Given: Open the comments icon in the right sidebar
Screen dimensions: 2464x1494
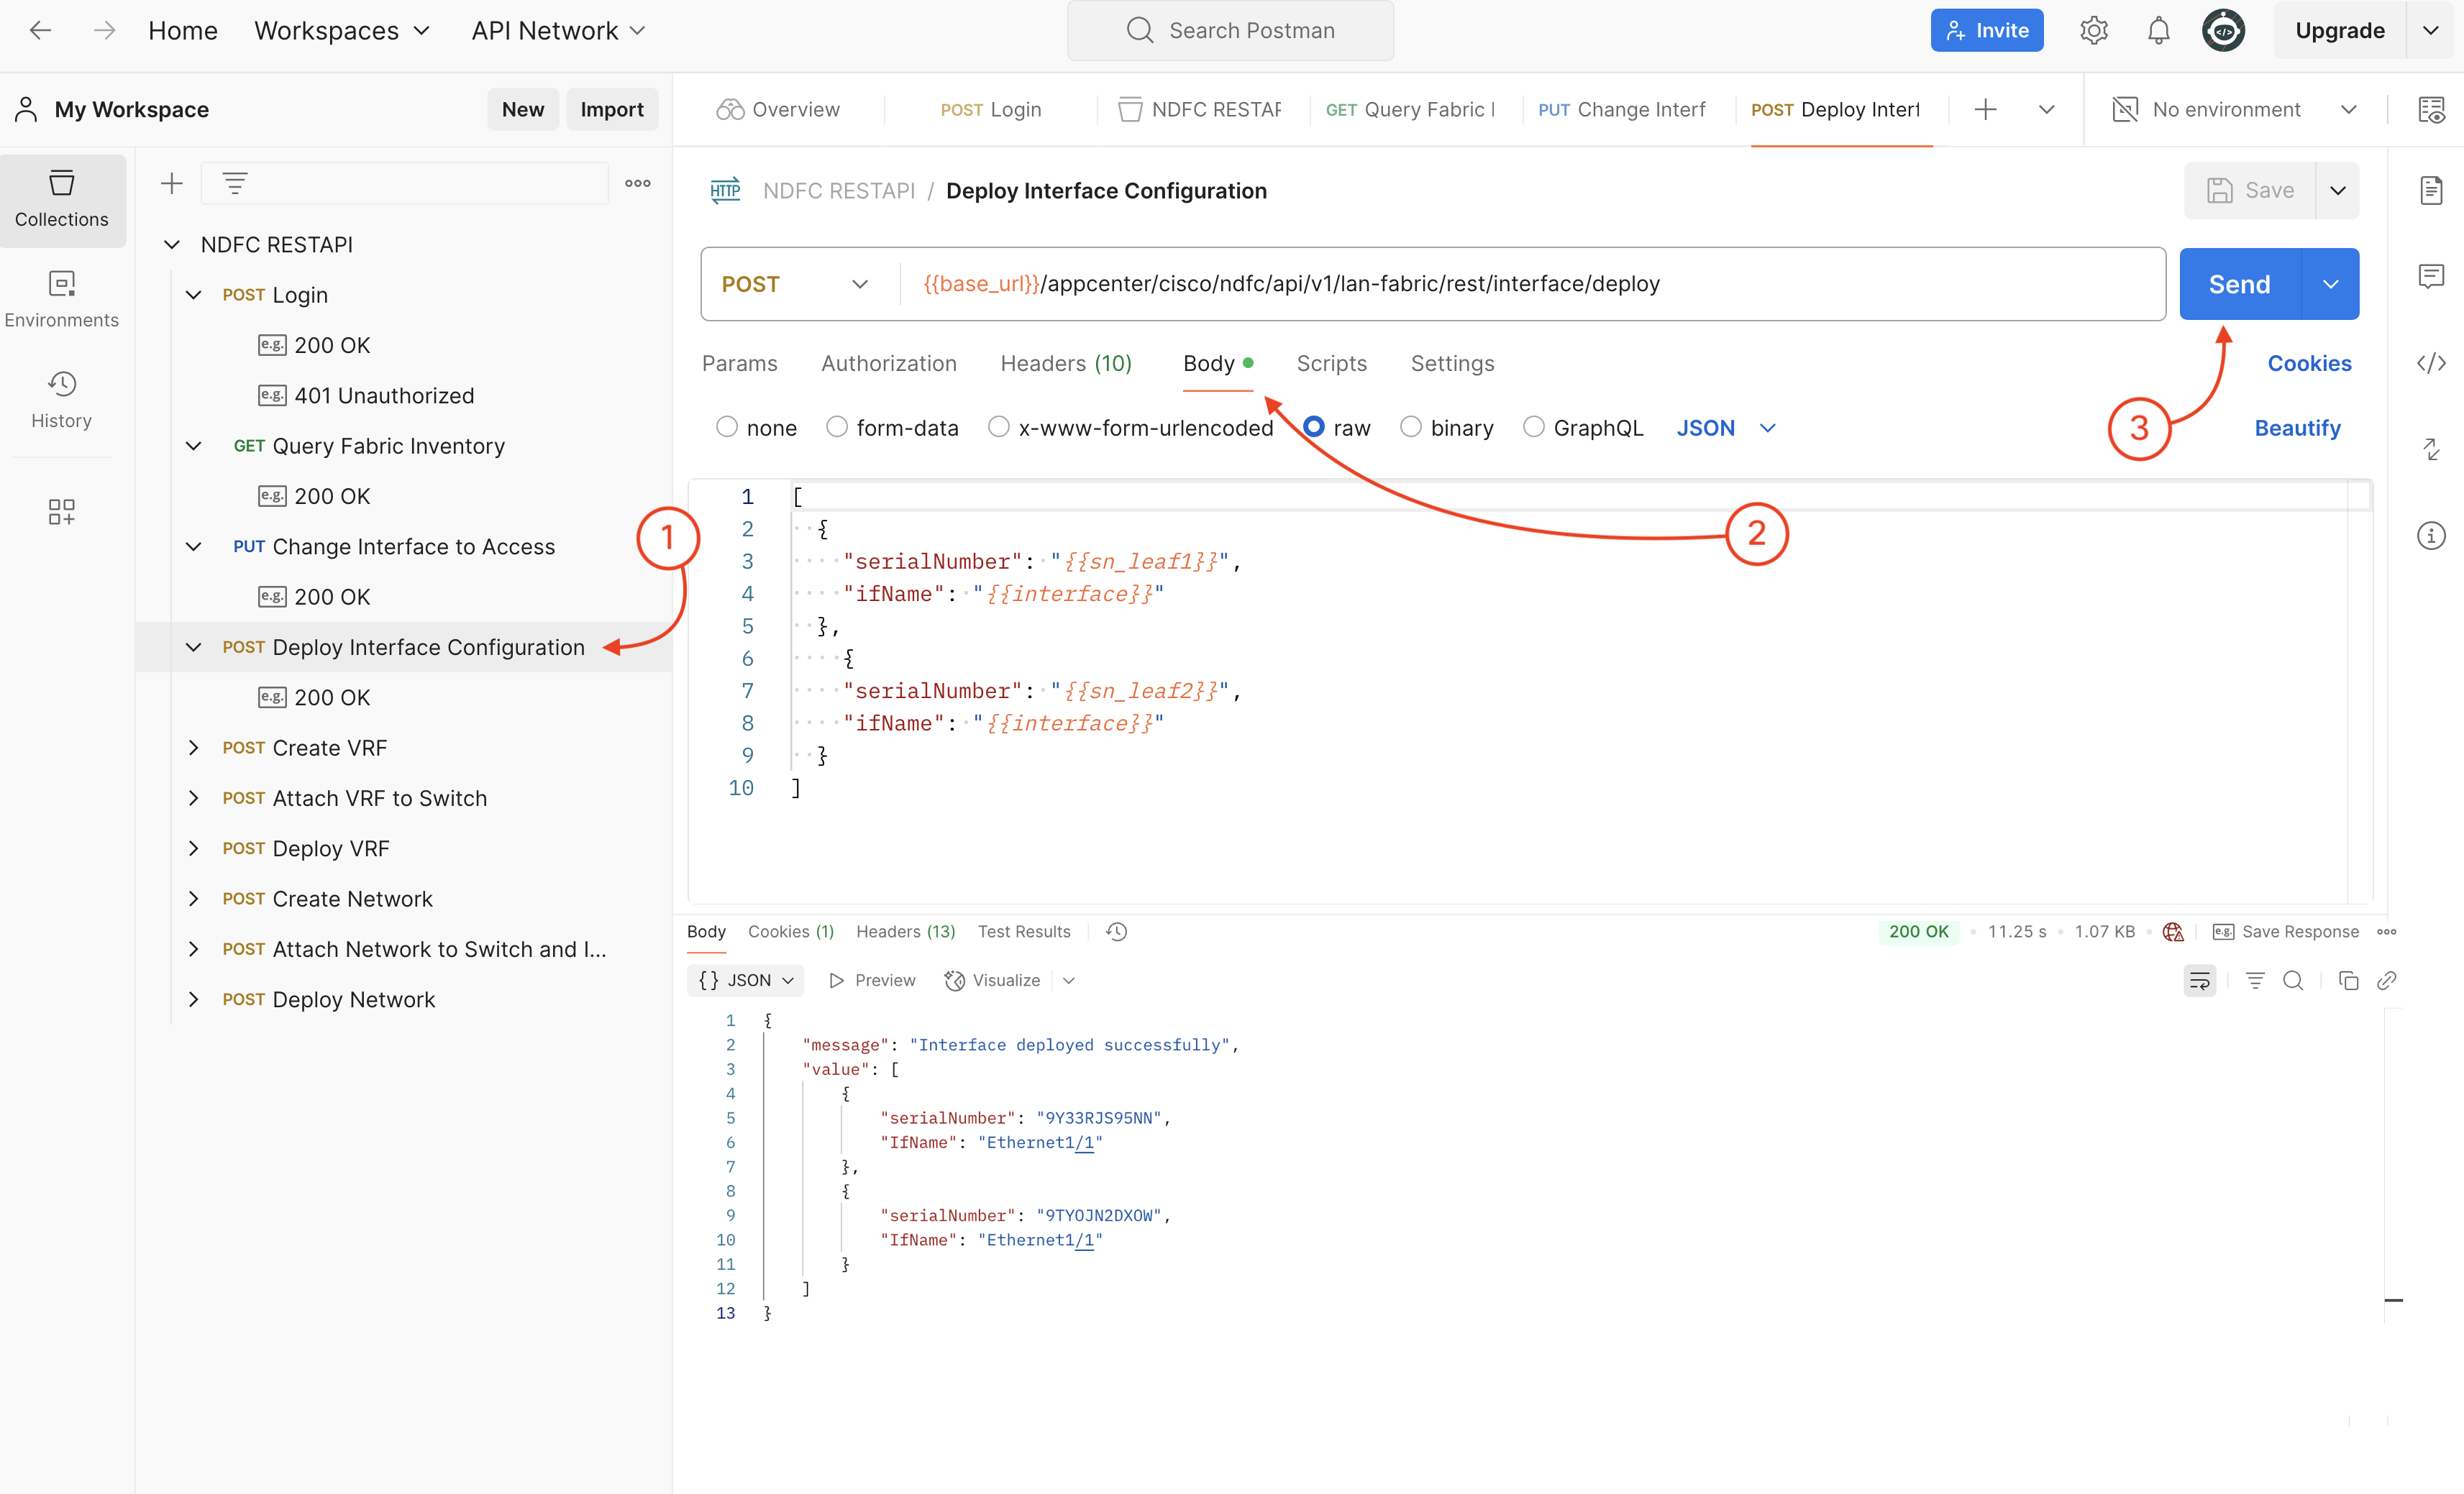Looking at the screenshot, I should pos(2430,277).
